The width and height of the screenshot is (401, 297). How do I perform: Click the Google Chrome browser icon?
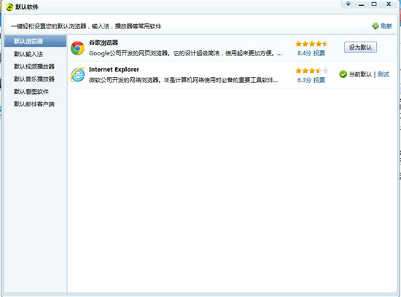77,48
